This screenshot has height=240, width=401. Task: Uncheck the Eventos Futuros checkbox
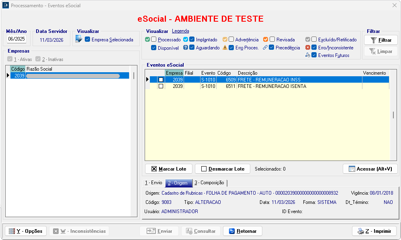[314, 55]
